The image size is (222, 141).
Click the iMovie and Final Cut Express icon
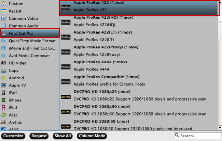pos(3,48)
